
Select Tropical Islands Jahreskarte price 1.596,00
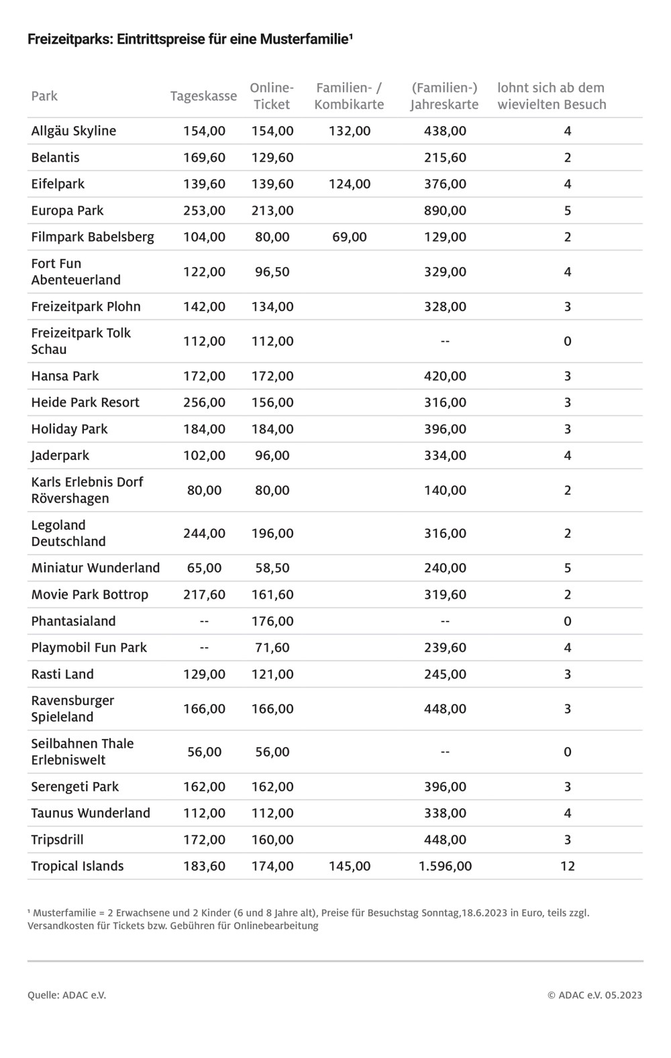(445, 867)
